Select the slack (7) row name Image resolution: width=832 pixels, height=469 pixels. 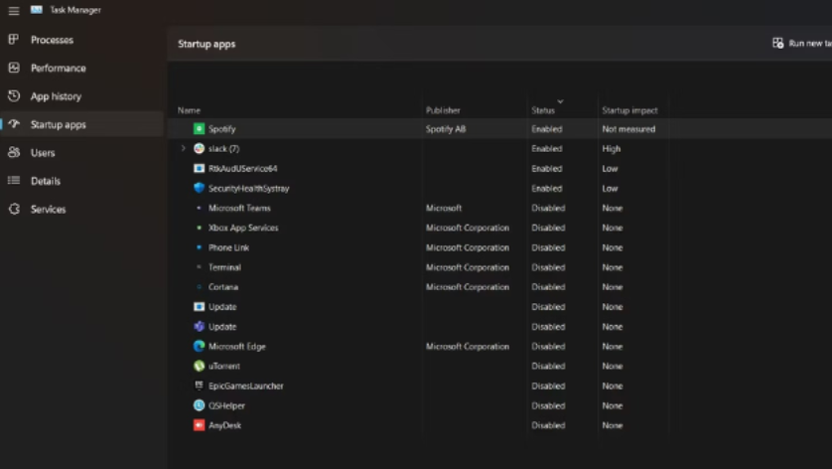coord(223,148)
